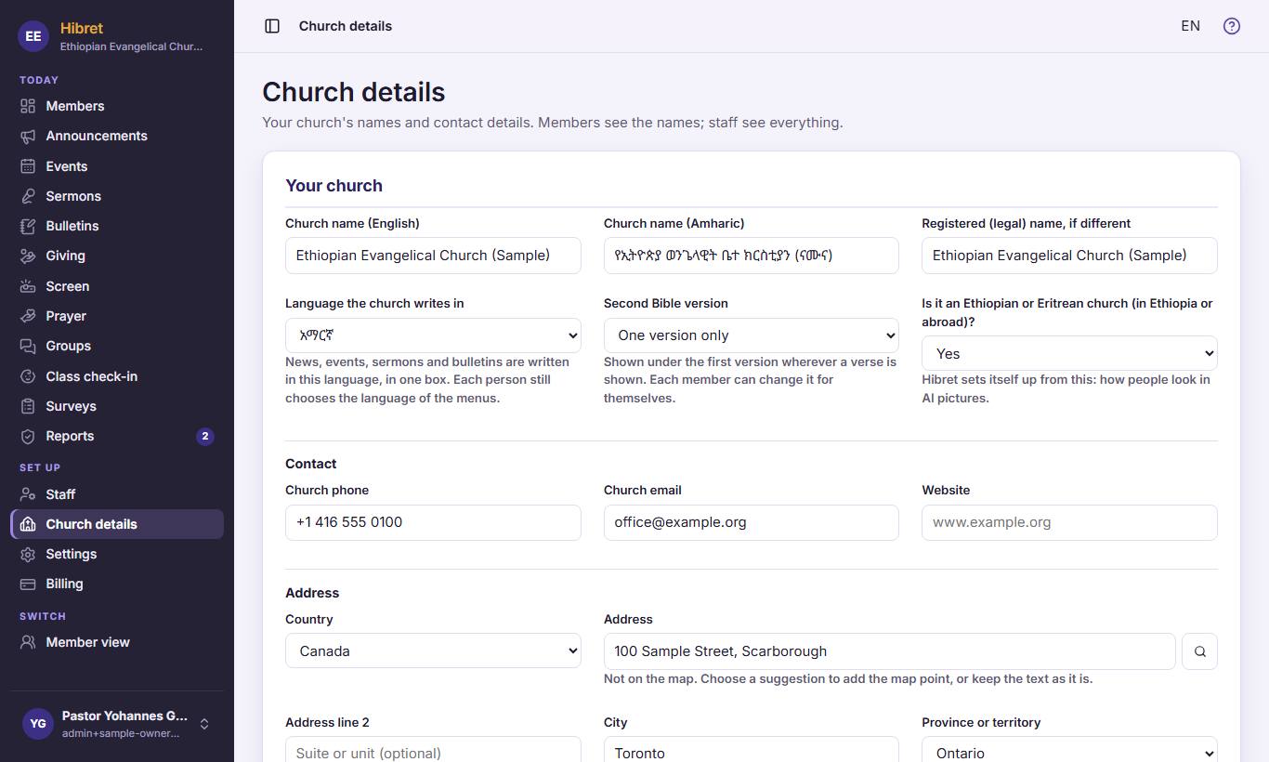The width and height of the screenshot is (1269, 762).
Task: Click the Church phone field
Action: click(433, 522)
